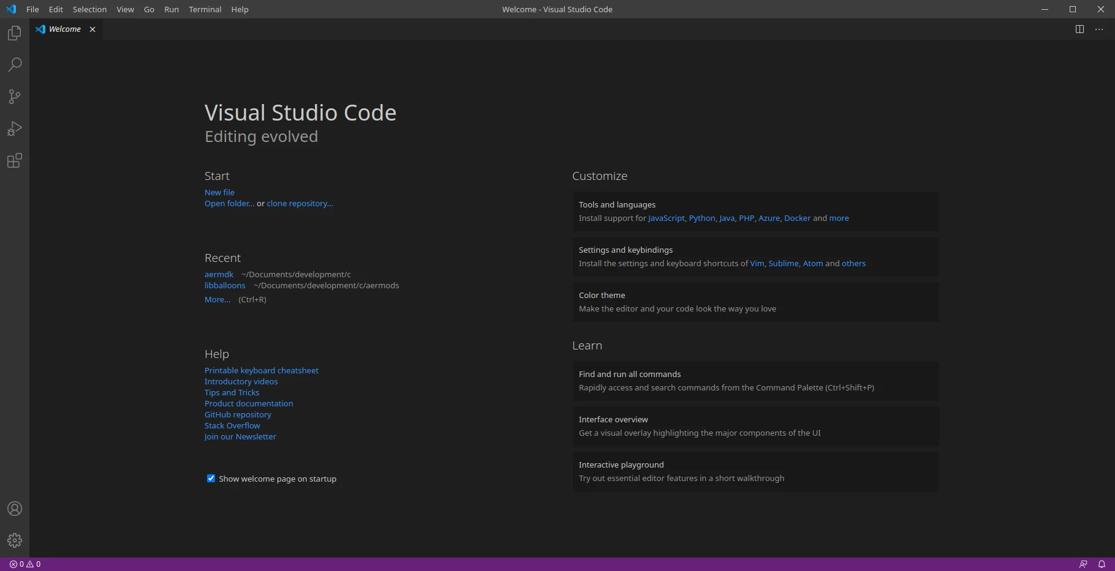Open the Accounts icon in activity bar

15,509
